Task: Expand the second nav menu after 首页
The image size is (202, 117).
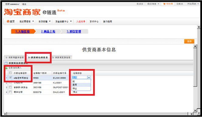Action: [x=33, y=21]
